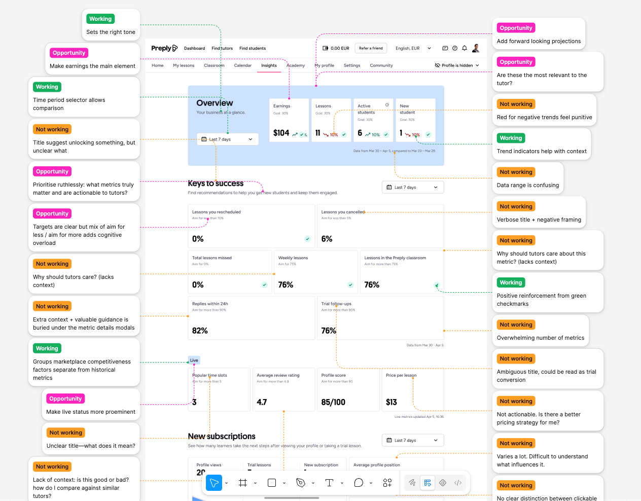The image size is (641, 501).
Task: Open Find students link
Action: (253, 48)
